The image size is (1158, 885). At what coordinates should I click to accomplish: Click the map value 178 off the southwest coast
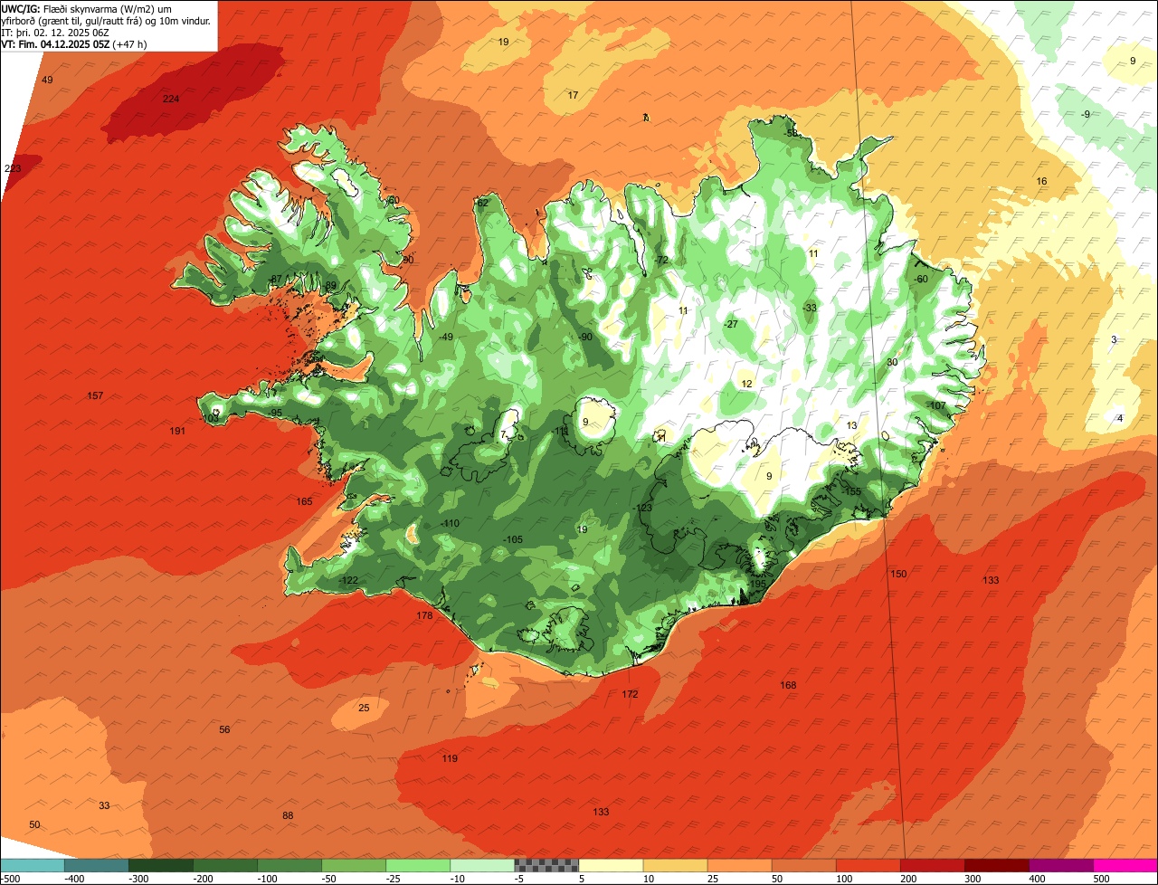pos(424,615)
